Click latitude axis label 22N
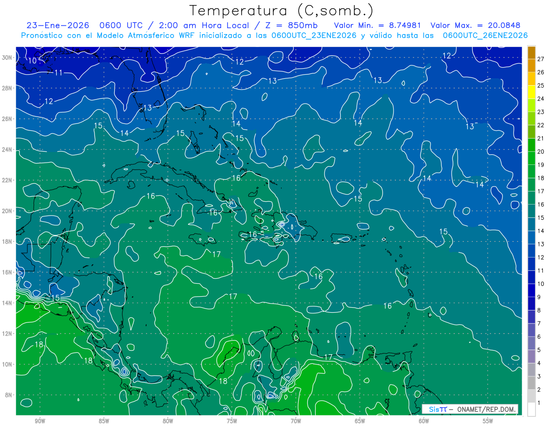The height and width of the screenshot is (427, 553). click(7, 180)
